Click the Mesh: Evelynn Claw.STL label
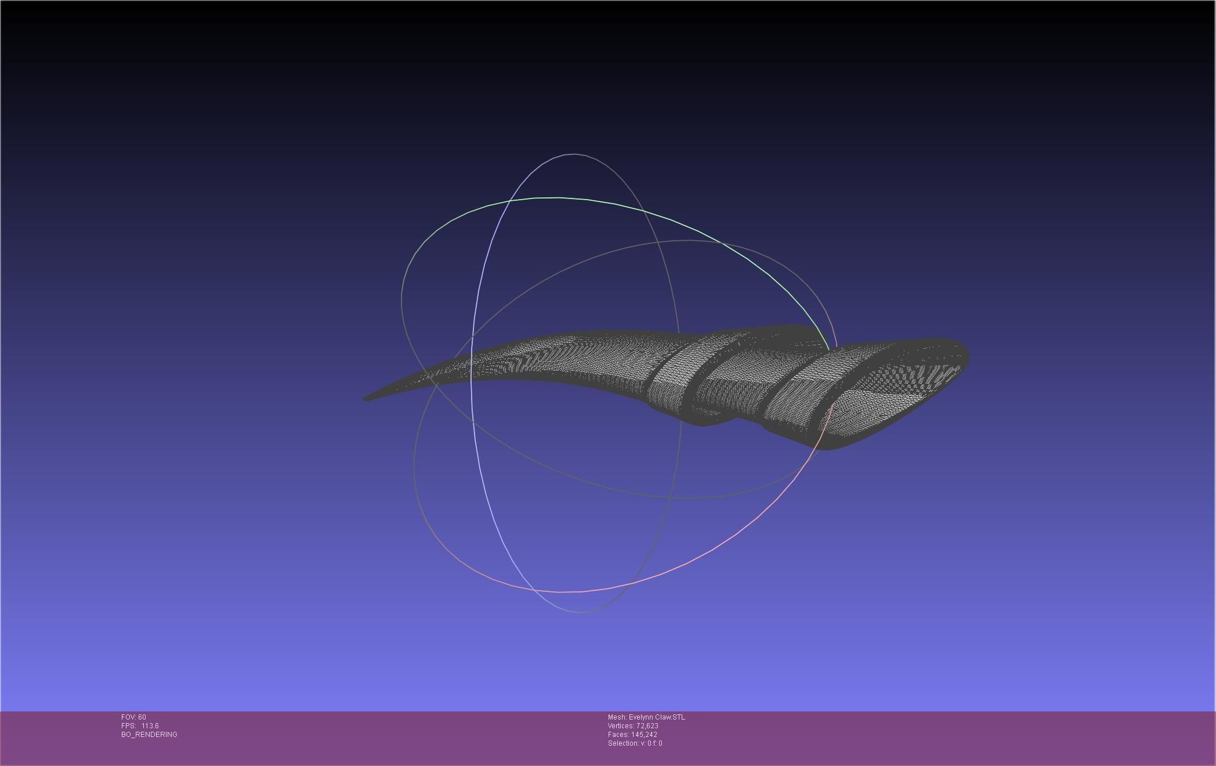Image resolution: width=1216 pixels, height=766 pixels. (x=646, y=717)
